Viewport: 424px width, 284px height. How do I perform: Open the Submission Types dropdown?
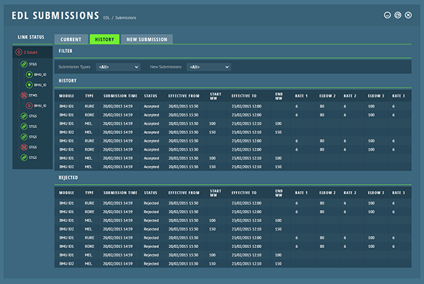click(118, 67)
